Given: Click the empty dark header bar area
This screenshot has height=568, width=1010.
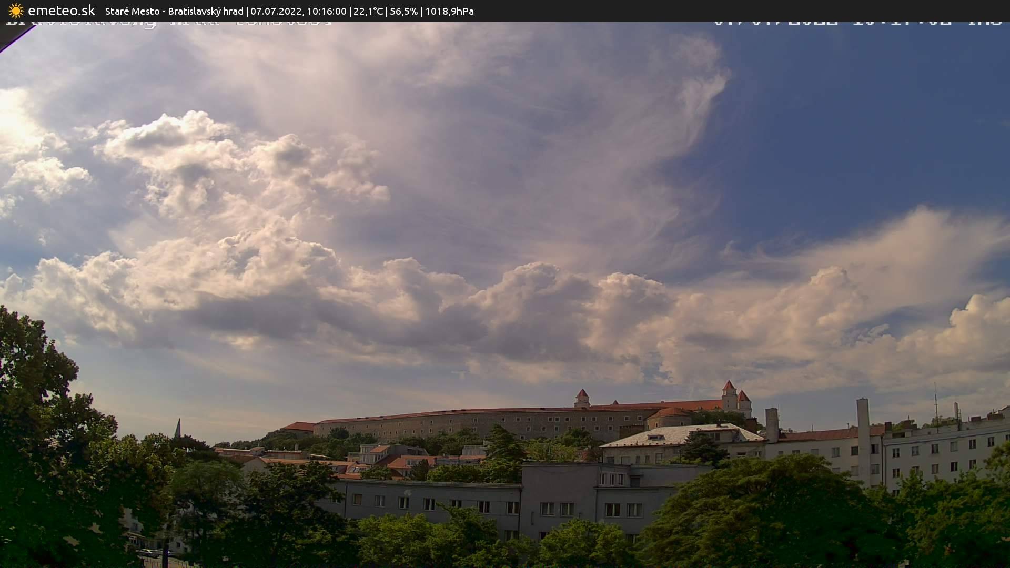Looking at the screenshot, I should click(x=736, y=11).
